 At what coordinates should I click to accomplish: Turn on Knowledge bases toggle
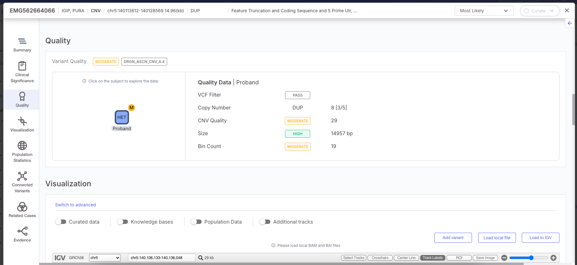point(123,222)
